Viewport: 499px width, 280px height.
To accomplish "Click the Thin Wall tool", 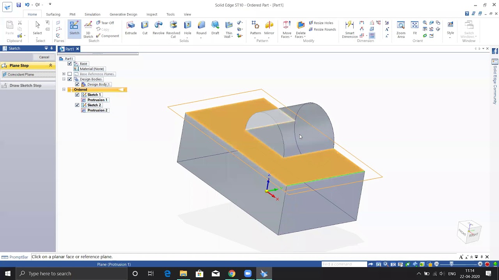I will coord(229,30).
